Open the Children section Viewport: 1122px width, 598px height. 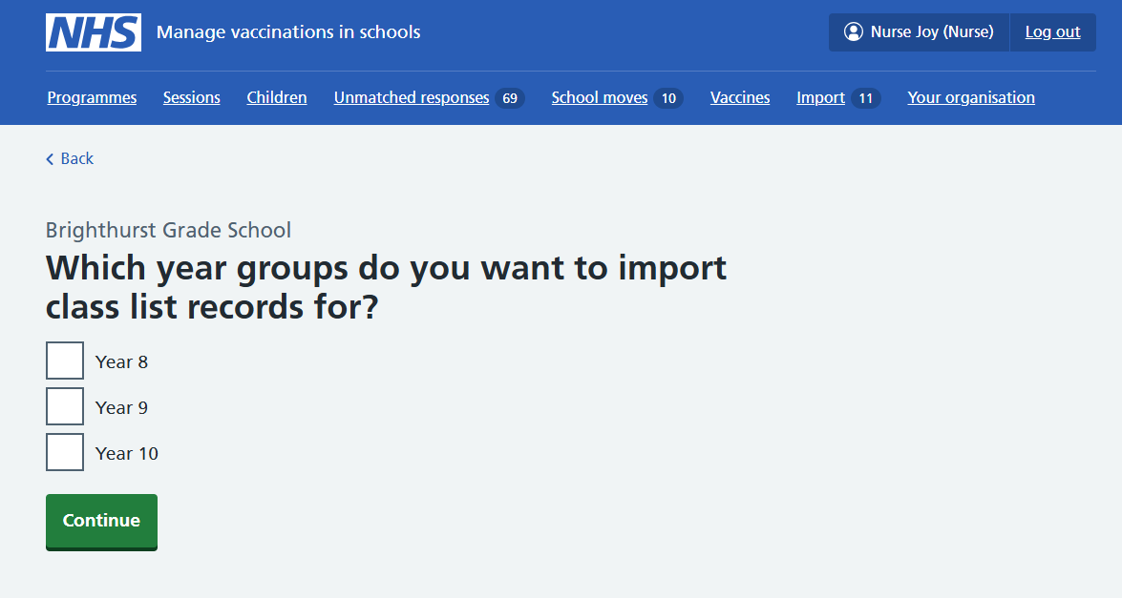point(277,97)
